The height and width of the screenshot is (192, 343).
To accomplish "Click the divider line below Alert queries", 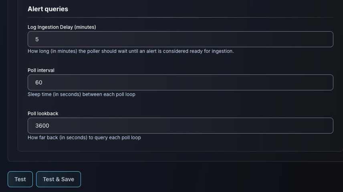I will [x=180, y=18].
